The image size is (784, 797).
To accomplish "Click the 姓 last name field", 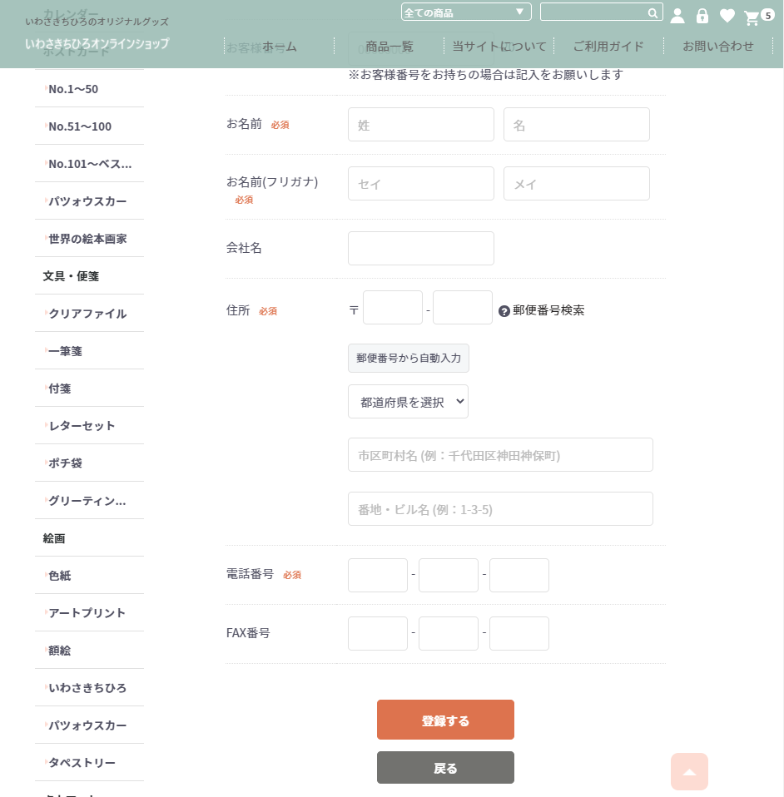I will coord(421,125).
